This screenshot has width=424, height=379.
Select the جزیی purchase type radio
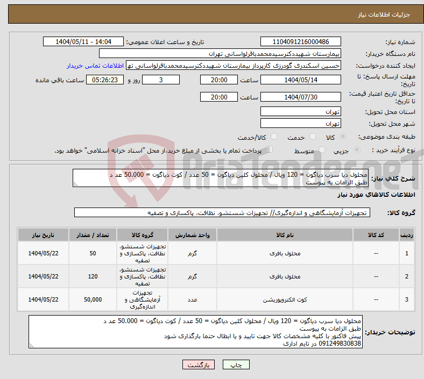[x=357, y=149]
